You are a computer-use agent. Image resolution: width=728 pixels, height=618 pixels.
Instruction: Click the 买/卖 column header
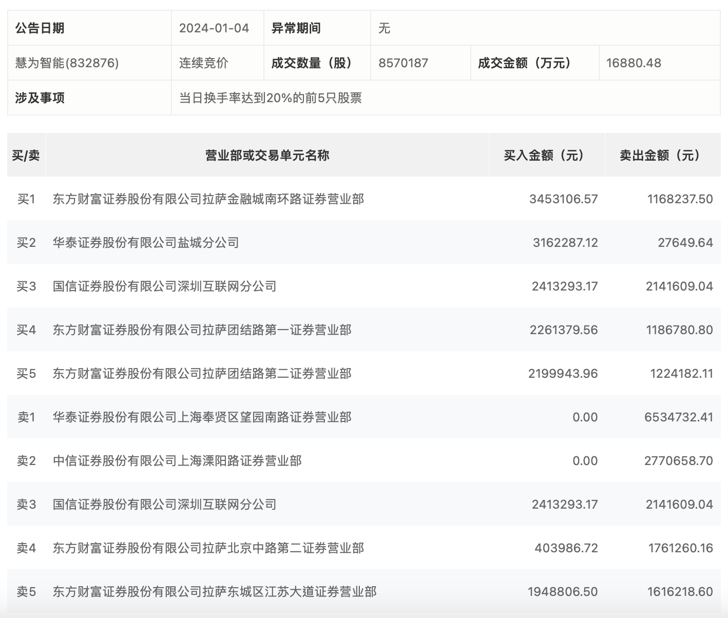[x=26, y=155]
